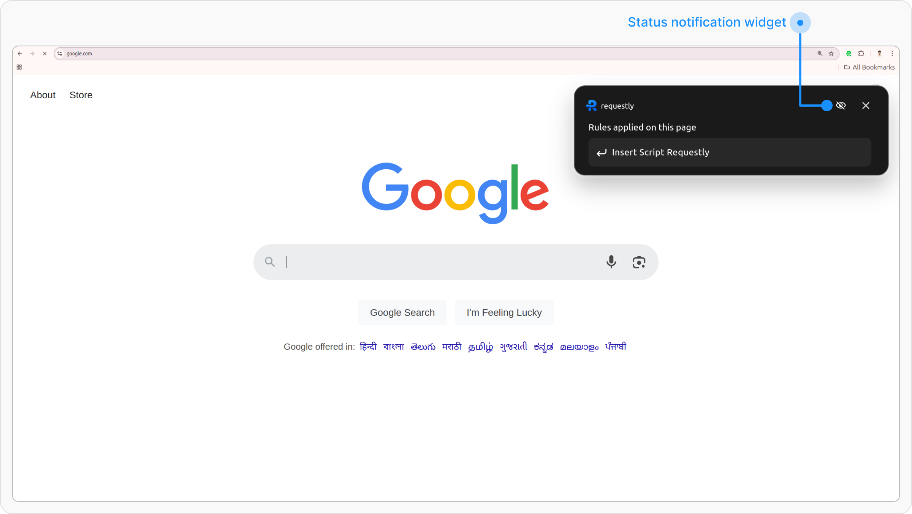
Task: Bookmark this page with star icon
Action: (831, 54)
